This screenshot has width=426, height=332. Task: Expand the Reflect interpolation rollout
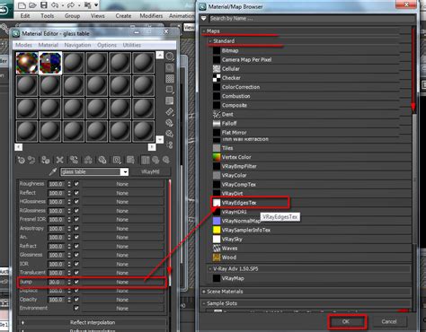pyautogui.click(x=93, y=322)
